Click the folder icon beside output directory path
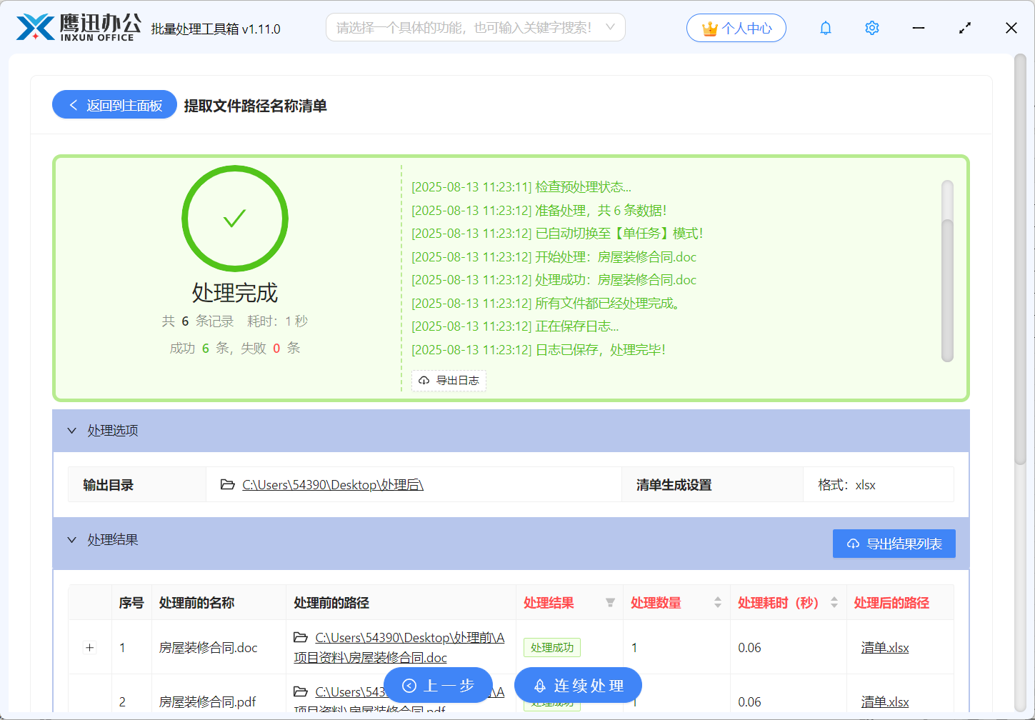1035x720 pixels. click(228, 485)
